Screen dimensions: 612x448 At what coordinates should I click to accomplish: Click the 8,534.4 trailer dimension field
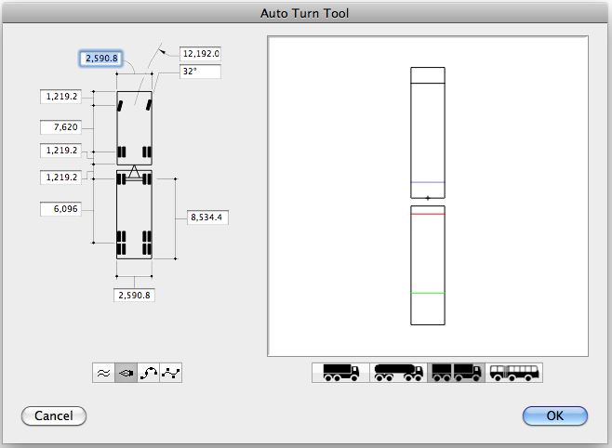click(207, 217)
